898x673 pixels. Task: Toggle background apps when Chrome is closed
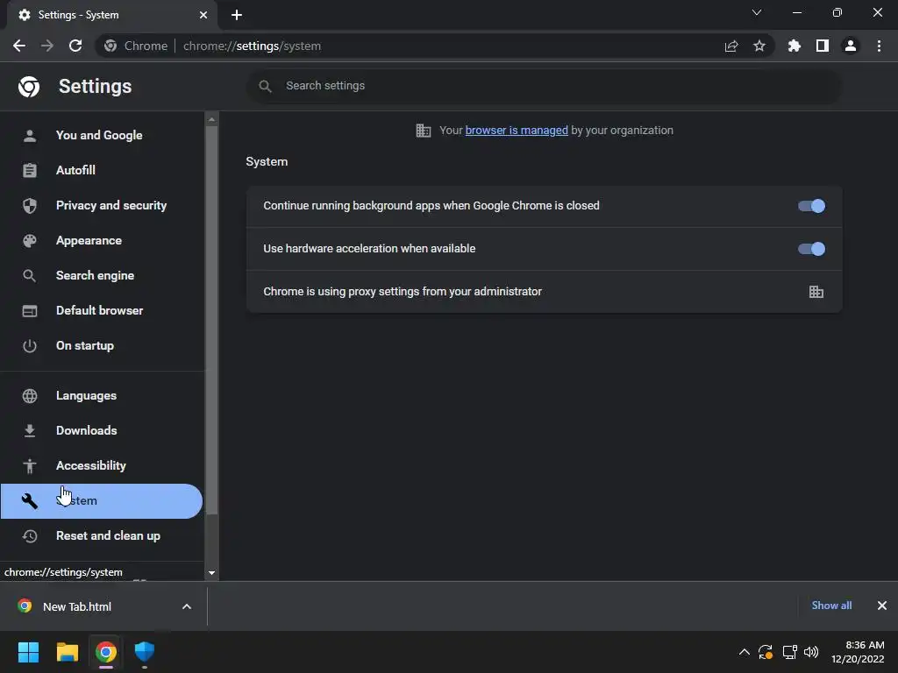tap(811, 206)
